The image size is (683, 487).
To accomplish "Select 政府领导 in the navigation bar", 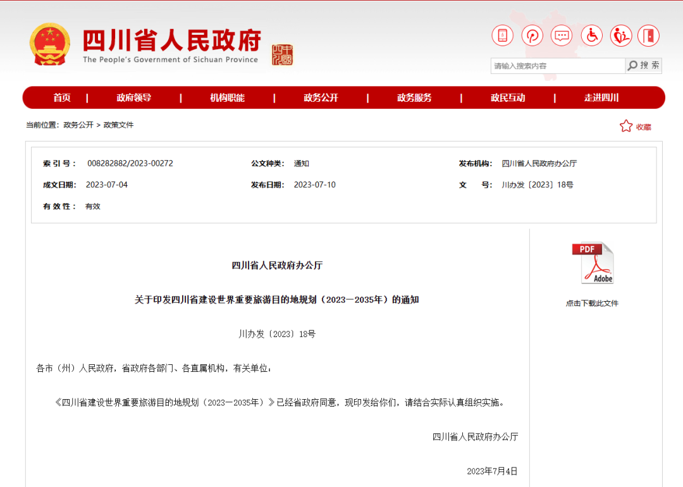I will 134,98.
